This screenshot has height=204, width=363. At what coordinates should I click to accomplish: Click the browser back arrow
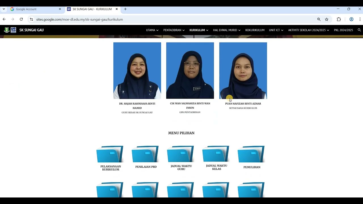[4, 19]
